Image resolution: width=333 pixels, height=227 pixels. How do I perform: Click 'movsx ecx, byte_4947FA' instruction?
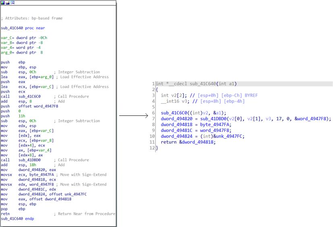point(27,175)
